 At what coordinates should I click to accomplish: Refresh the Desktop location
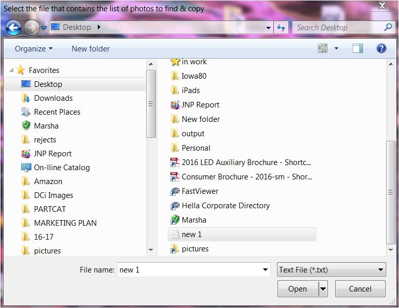pos(281,27)
